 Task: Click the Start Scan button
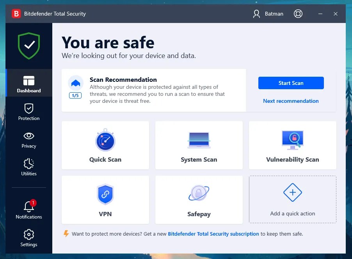(x=291, y=83)
